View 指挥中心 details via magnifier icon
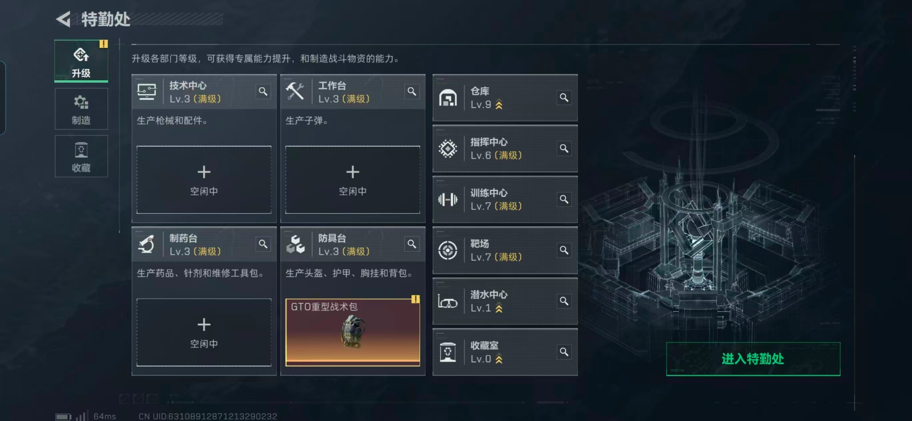The width and height of the screenshot is (912, 421). coord(564,149)
